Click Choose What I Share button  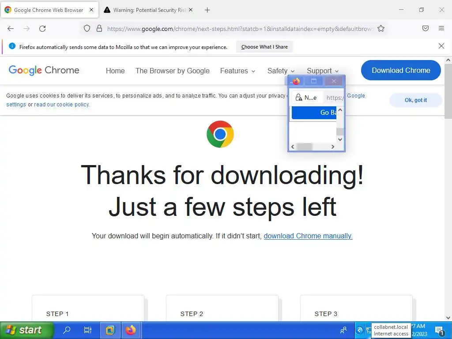coord(264,47)
